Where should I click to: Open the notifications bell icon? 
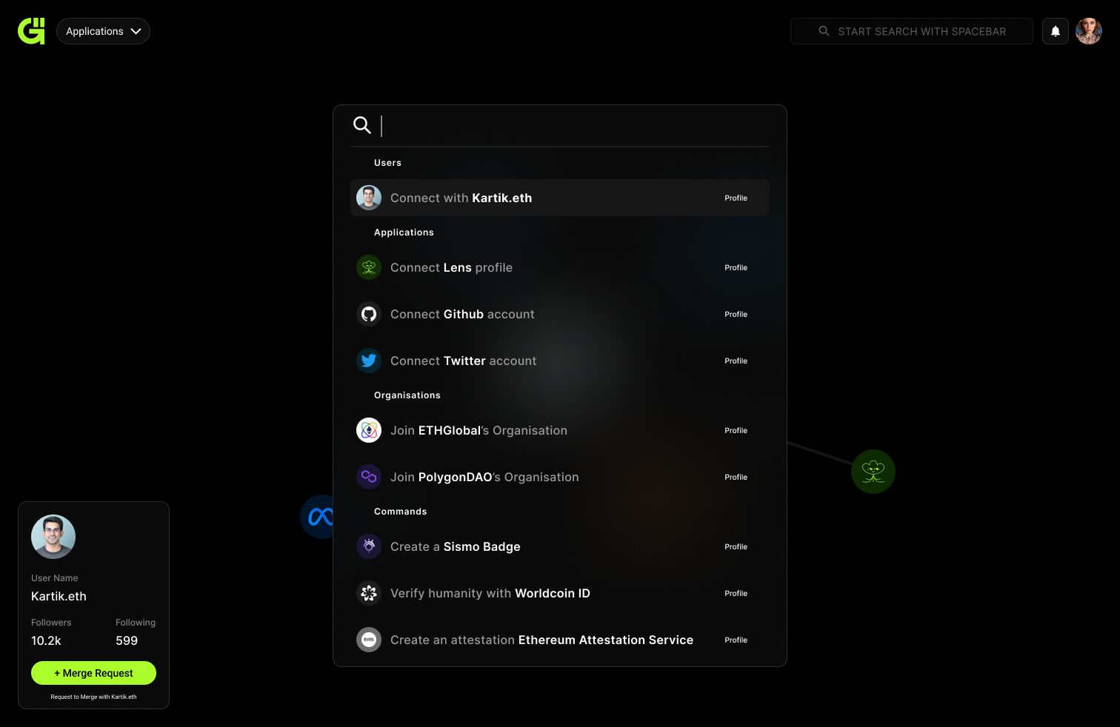[1055, 31]
